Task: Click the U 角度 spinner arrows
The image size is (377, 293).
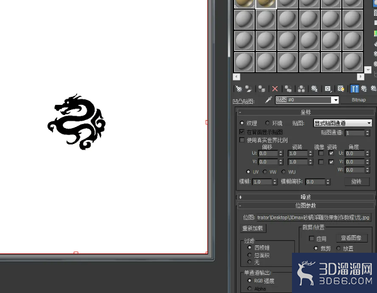Action: click(367, 154)
